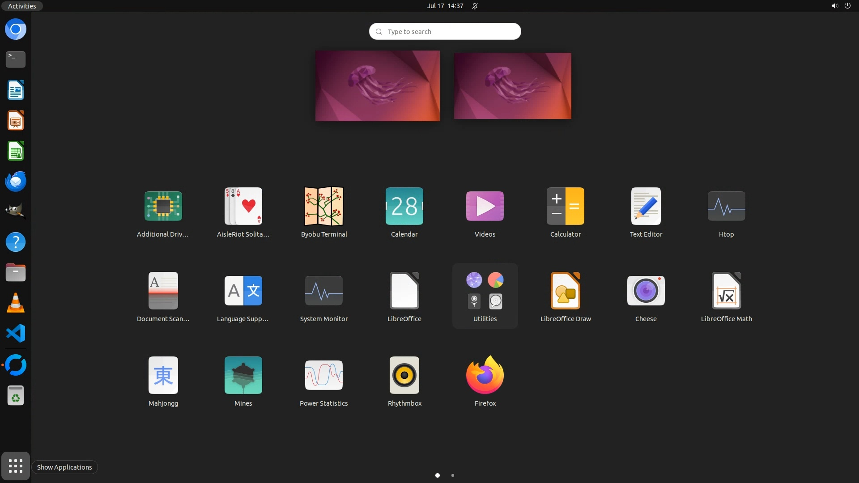Open VLC from the dock

click(16, 303)
